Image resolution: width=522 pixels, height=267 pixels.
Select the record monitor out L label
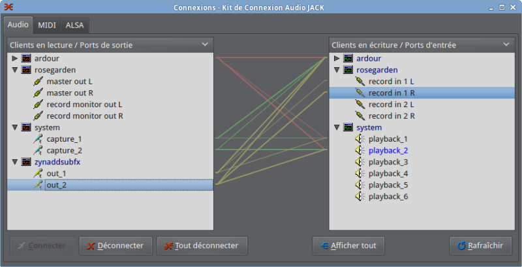click(84, 104)
